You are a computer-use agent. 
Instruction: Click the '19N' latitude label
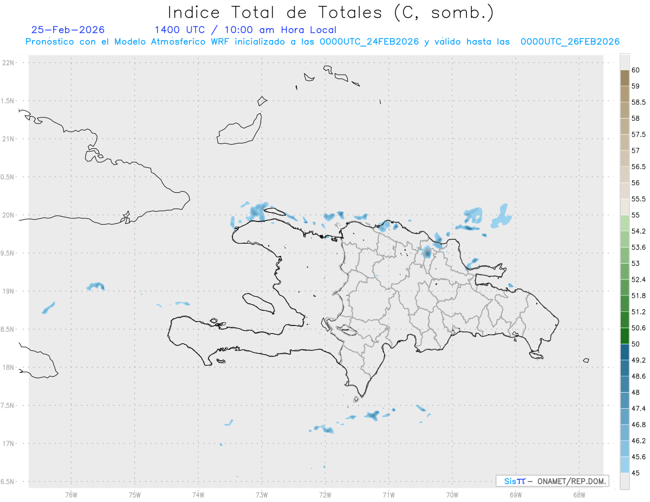tap(8, 291)
